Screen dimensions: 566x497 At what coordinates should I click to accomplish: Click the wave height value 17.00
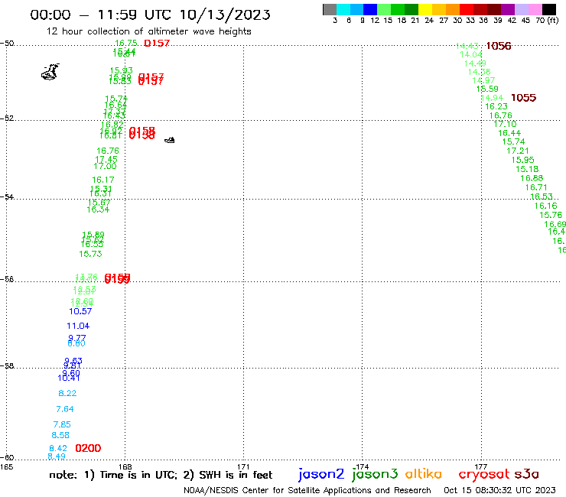coord(105,166)
